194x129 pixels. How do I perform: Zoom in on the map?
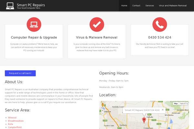coord(102,111)
